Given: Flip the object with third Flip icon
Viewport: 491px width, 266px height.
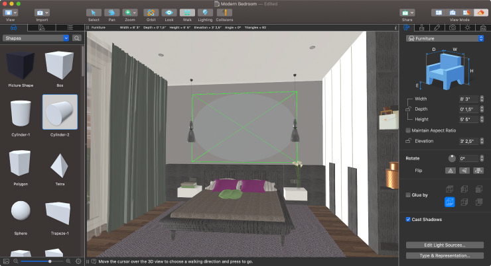Looking at the screenshot, I should coord(478,171).
